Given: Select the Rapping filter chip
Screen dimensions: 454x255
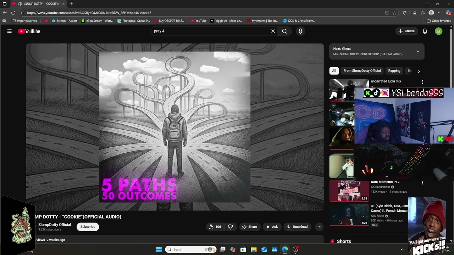Looking at the screenshot, I should (394, 71).
